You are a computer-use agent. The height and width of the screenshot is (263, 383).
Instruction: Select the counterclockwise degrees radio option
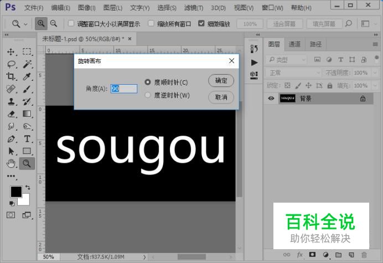(x=148, y=95)
